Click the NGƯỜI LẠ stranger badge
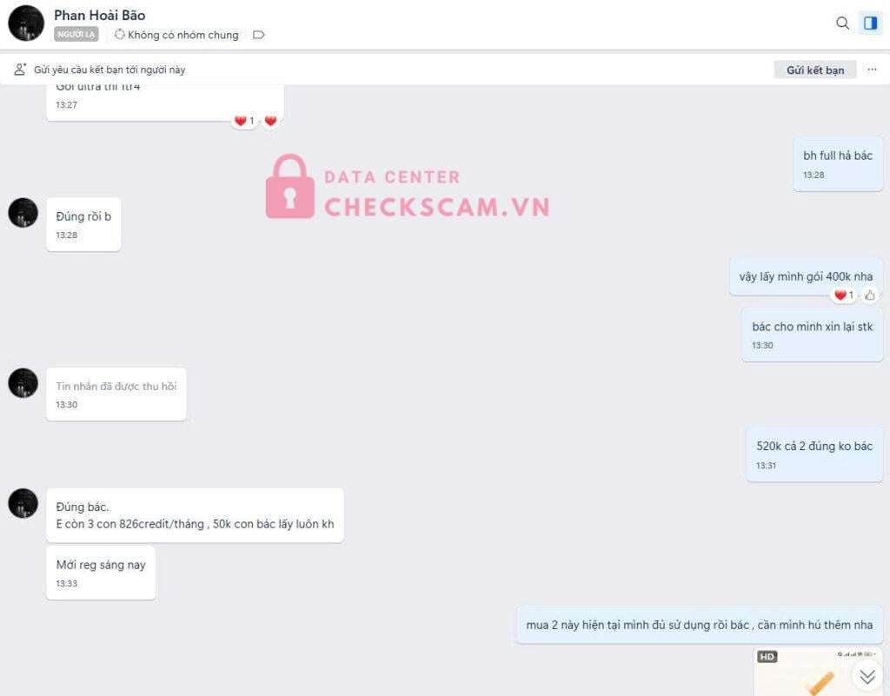Image resolution: width=890 pixels, height=696 pixels. [x=76, y=35]
